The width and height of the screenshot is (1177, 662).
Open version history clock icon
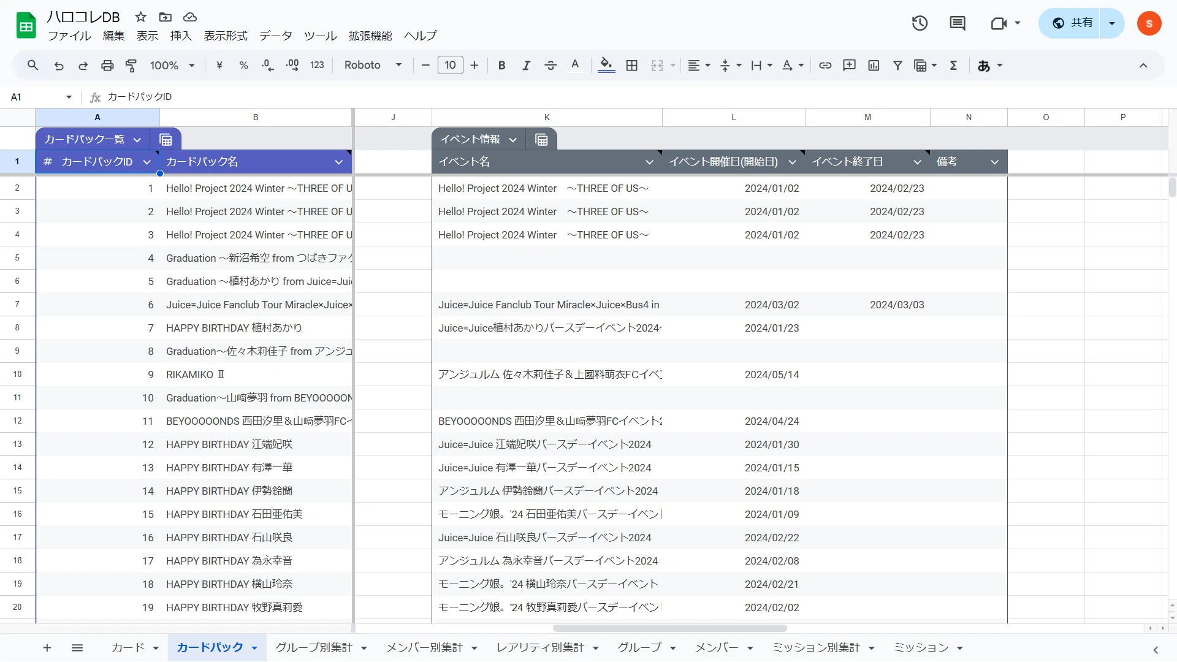click(x=920, y=23)
